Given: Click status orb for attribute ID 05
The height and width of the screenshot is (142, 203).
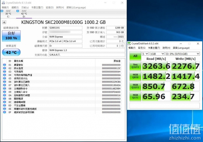Looking at the screenshot, I should pyautogui.click(x=5, y=78).
